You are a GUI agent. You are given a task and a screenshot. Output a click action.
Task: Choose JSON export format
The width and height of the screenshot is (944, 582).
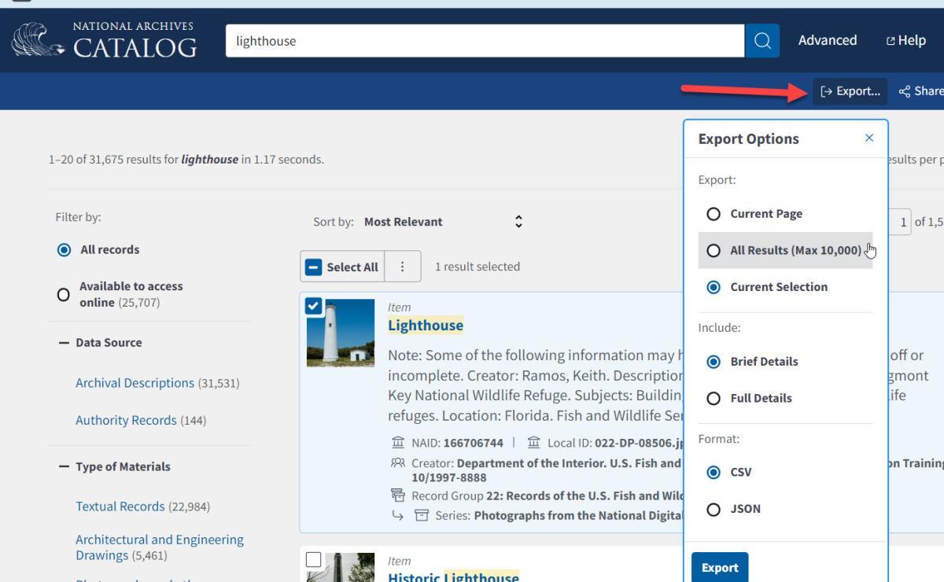(x=714, y=510)
